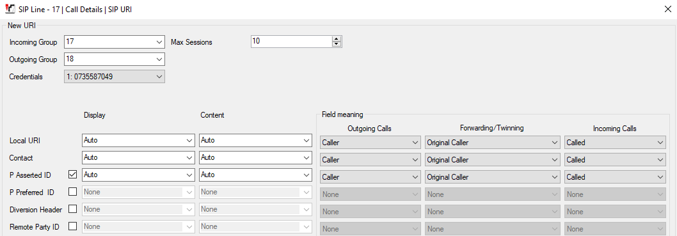Open Local URI Display dropdown

[x=138, y=140]
